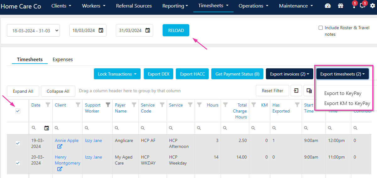Open Annie Apple client link
The width and height of the screenshot is (377, 178).
[x=67, y=140]
